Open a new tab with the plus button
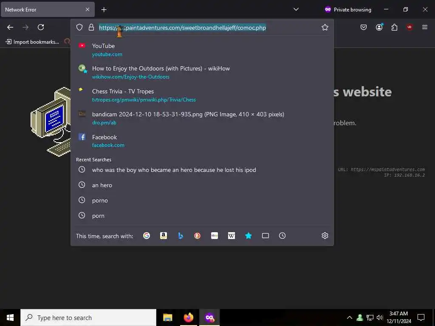The width and height of the screenshot is (435, 326). pos(104,10)
